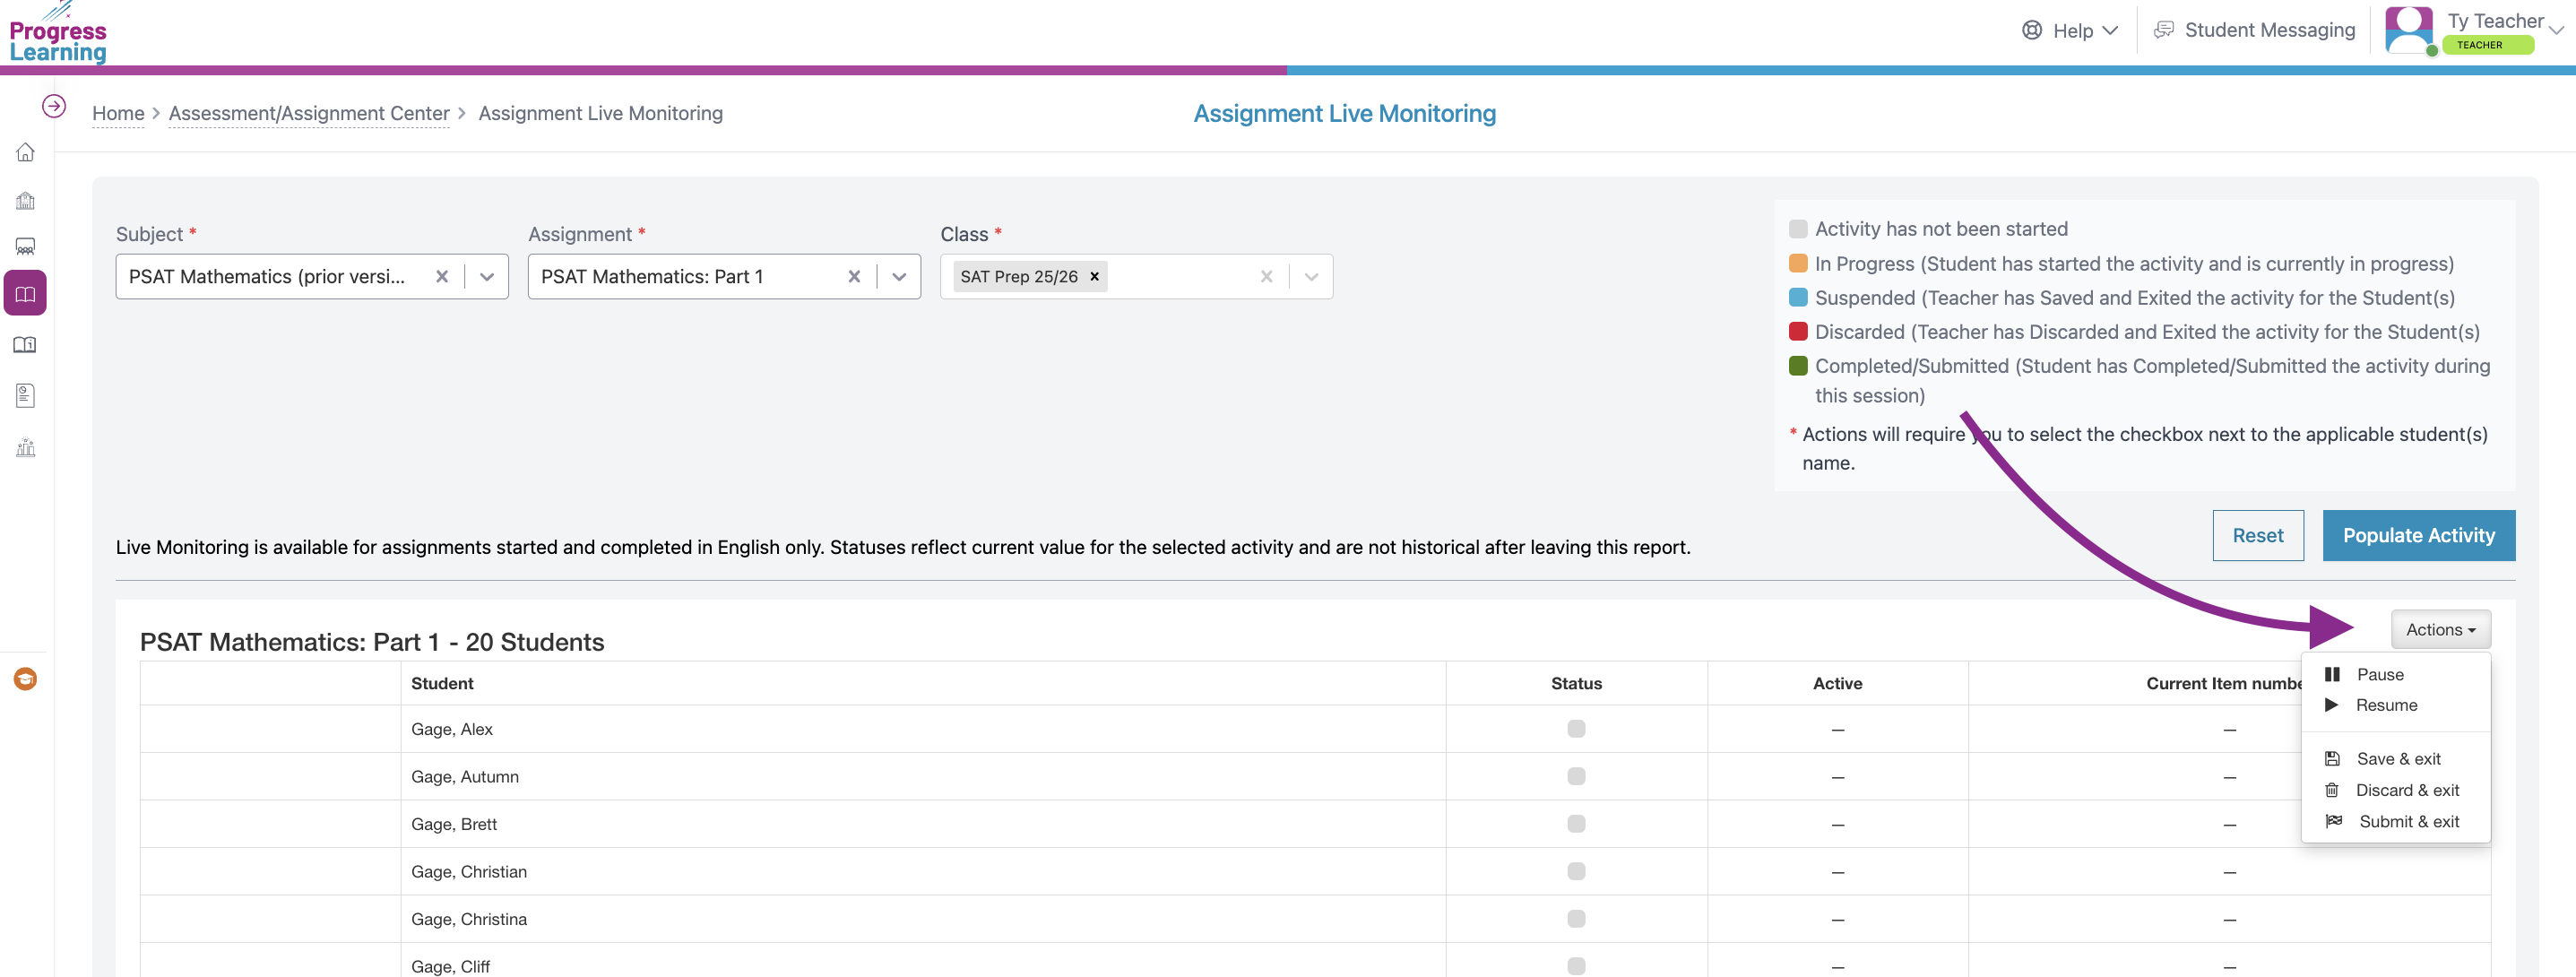Remove the SAT Prep 25/26 class tag
This screenshot has width=2576, height=977.
(x=1094, y=276)
